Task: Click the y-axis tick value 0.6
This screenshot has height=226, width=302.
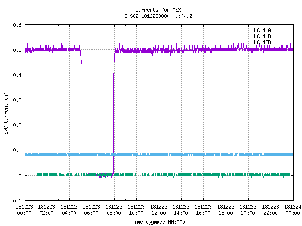Action: [x=17, y=25]
